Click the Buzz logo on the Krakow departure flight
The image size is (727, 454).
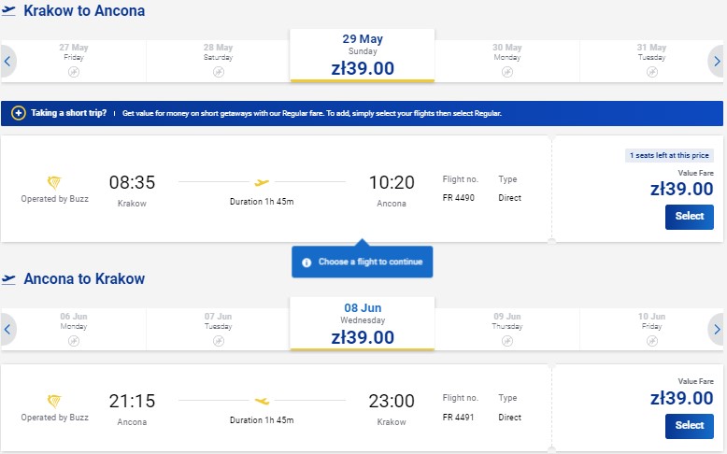[x=54, y=183]
